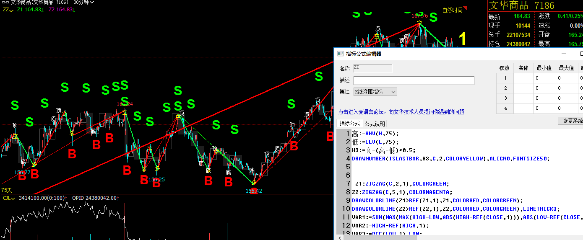Click the 参数 column header

click(x=505, y=68)
